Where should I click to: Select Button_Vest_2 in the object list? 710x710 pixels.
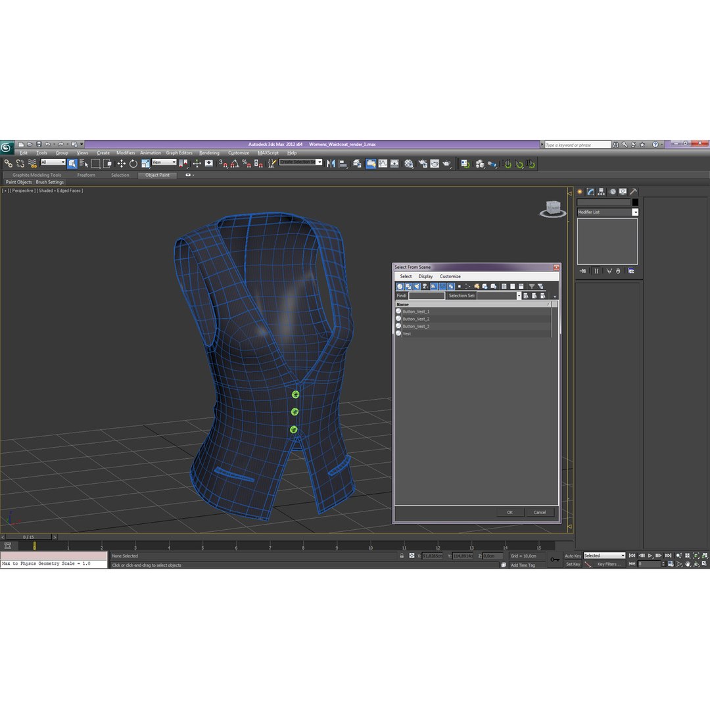coord(473,319)
